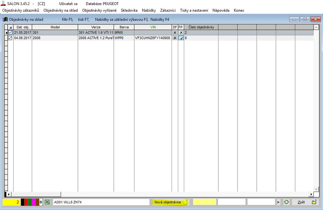323x210 pixels.
Task: Select the red color swatch
Action: [26, 202]
